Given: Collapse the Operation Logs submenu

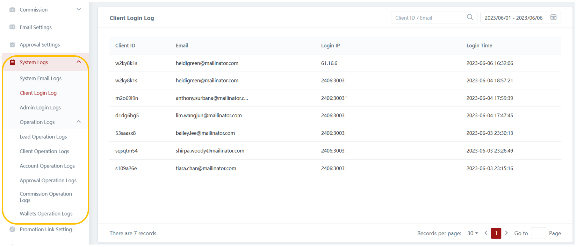Looking at the screenshot, I should tap(79, 122).
